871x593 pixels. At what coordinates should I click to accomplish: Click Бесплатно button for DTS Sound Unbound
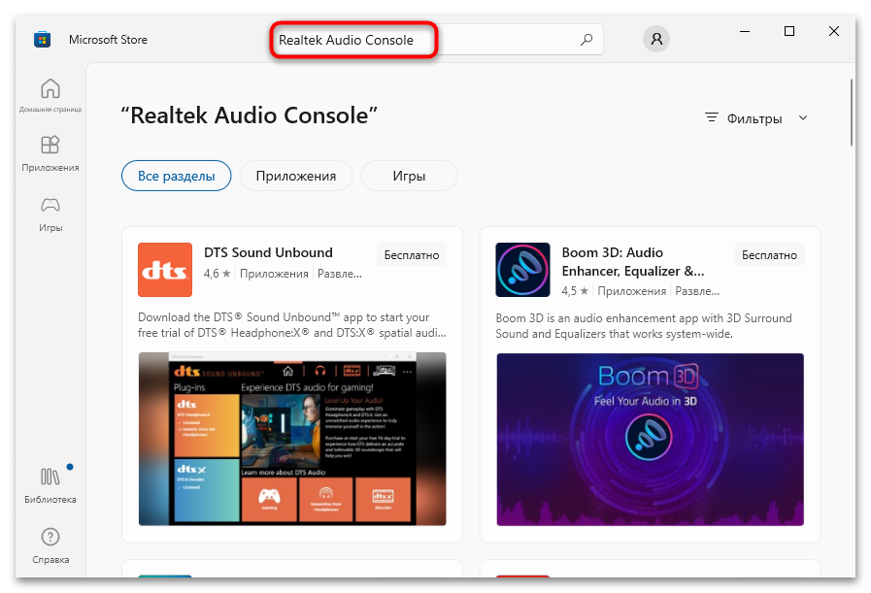pos(412,255)
